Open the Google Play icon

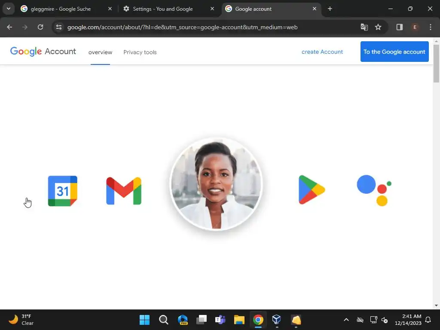tap(312, 189)
